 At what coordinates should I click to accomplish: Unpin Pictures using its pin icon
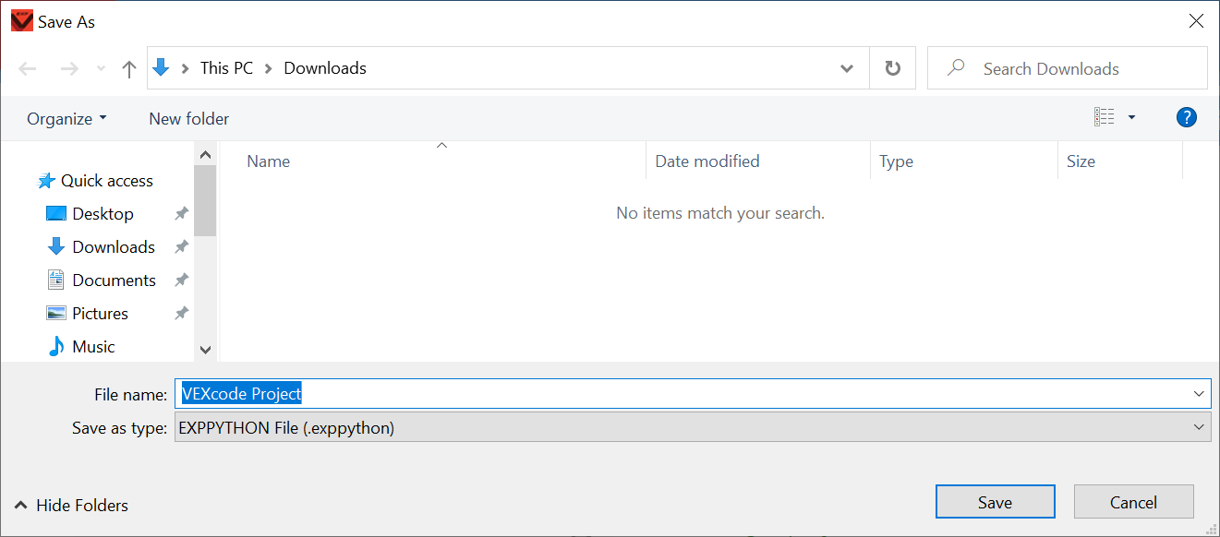(x=181, y=314)
